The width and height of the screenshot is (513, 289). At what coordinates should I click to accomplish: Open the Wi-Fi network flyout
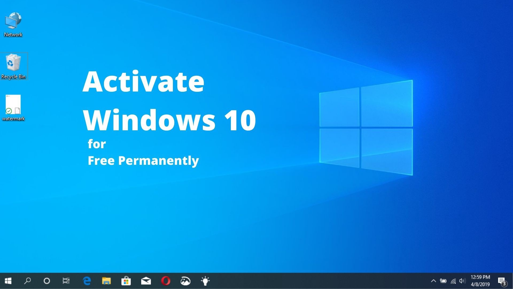(453, 281)
